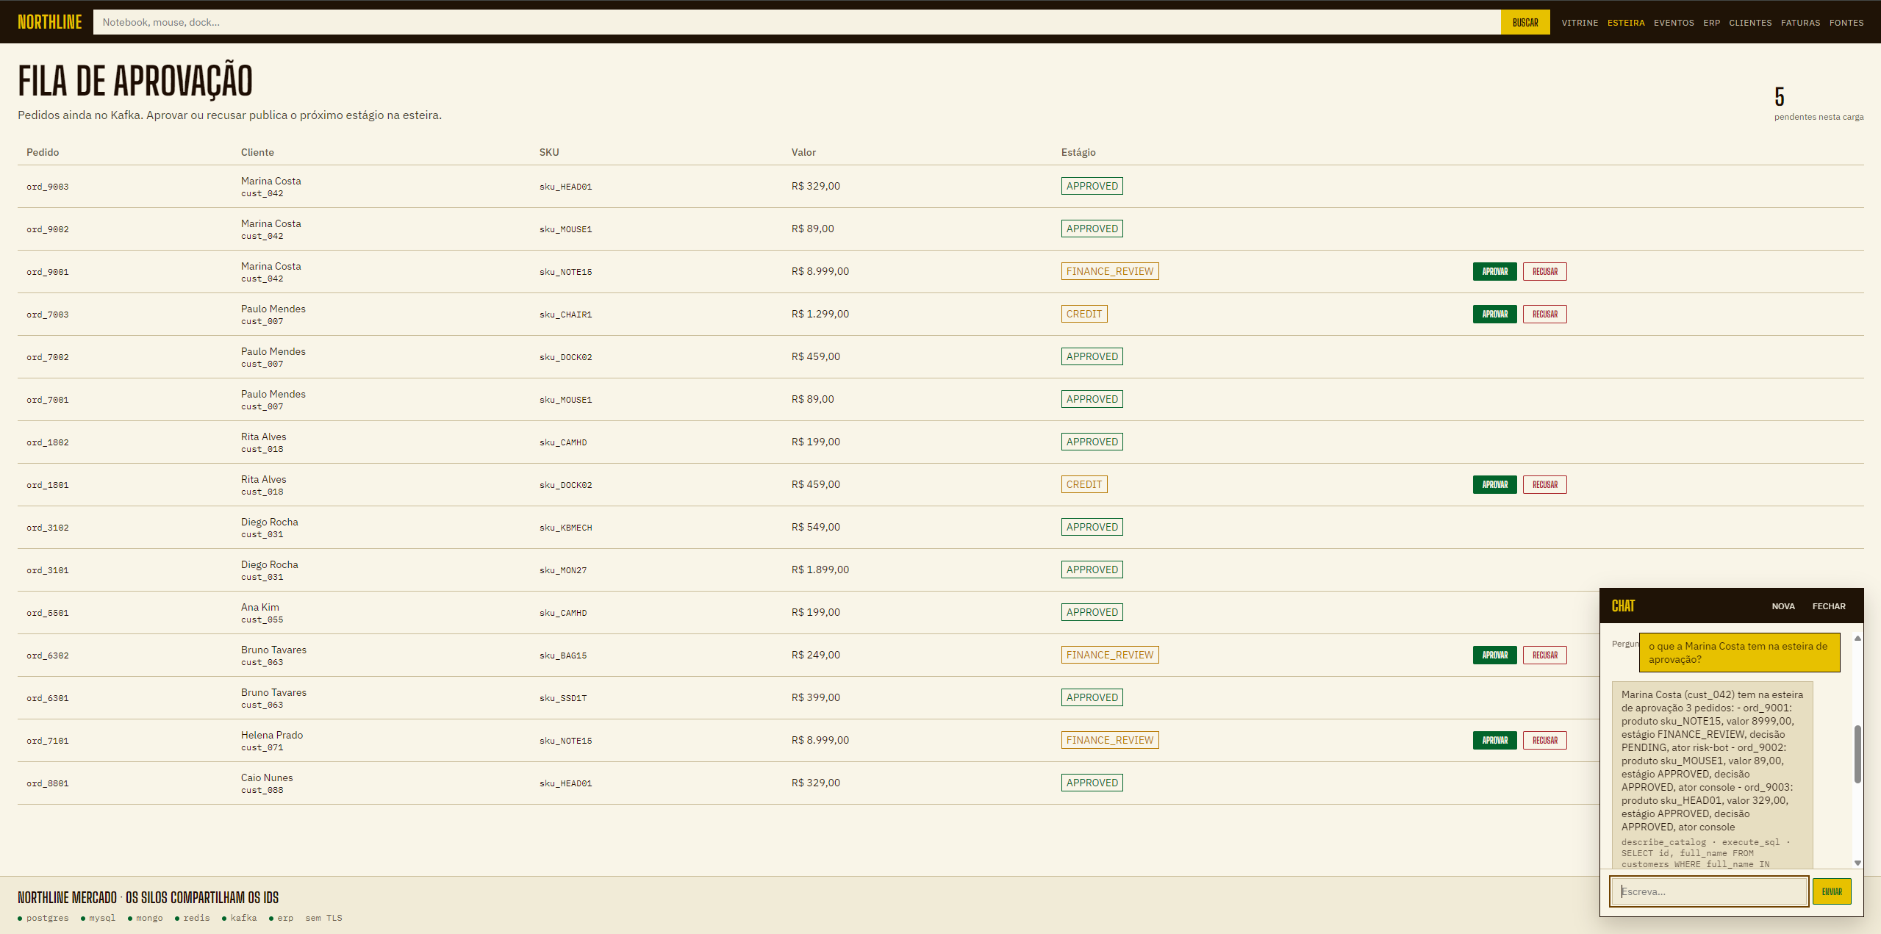Approve order ord_7101
This screenshot has width=1881, height=934.
(x=1494, y=740)
